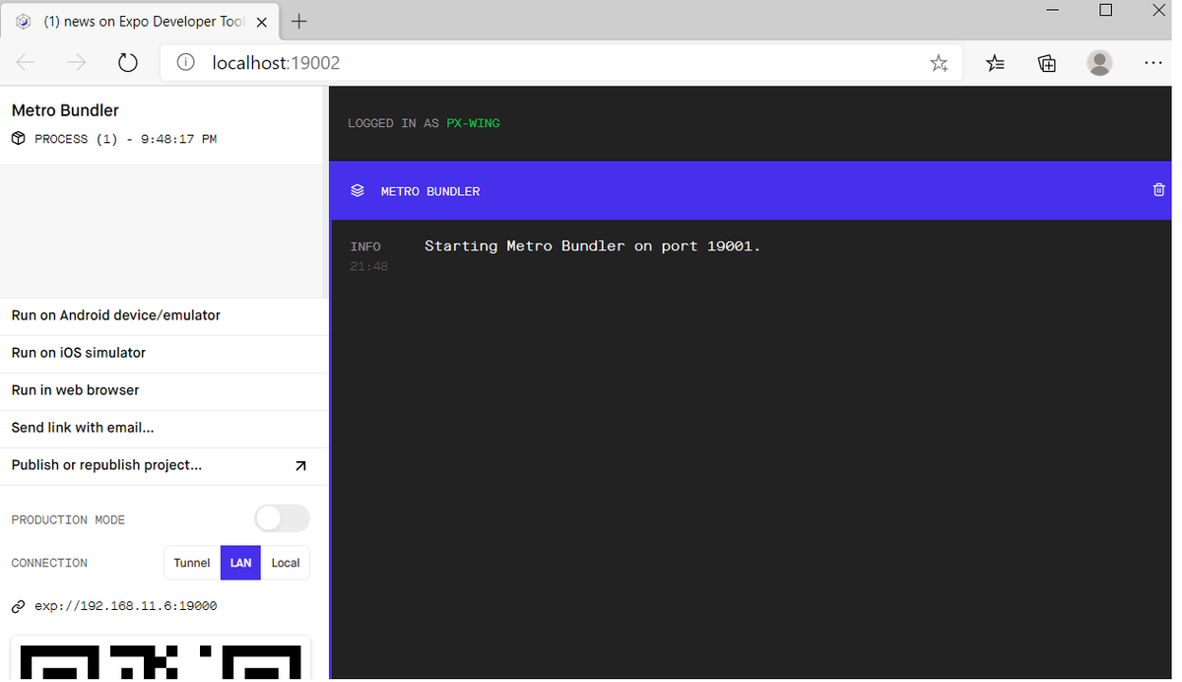The height and width of the screenshot is (682, 1182).
Task: Run in web browser
Action: click(x=164, y=390)
